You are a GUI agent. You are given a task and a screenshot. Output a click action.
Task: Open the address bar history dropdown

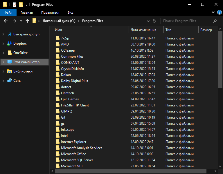point(148,21)
